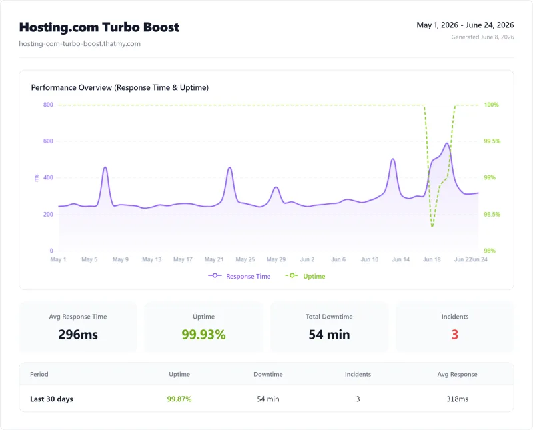Select the Total Downtime 54 min card value

(329, 335)
